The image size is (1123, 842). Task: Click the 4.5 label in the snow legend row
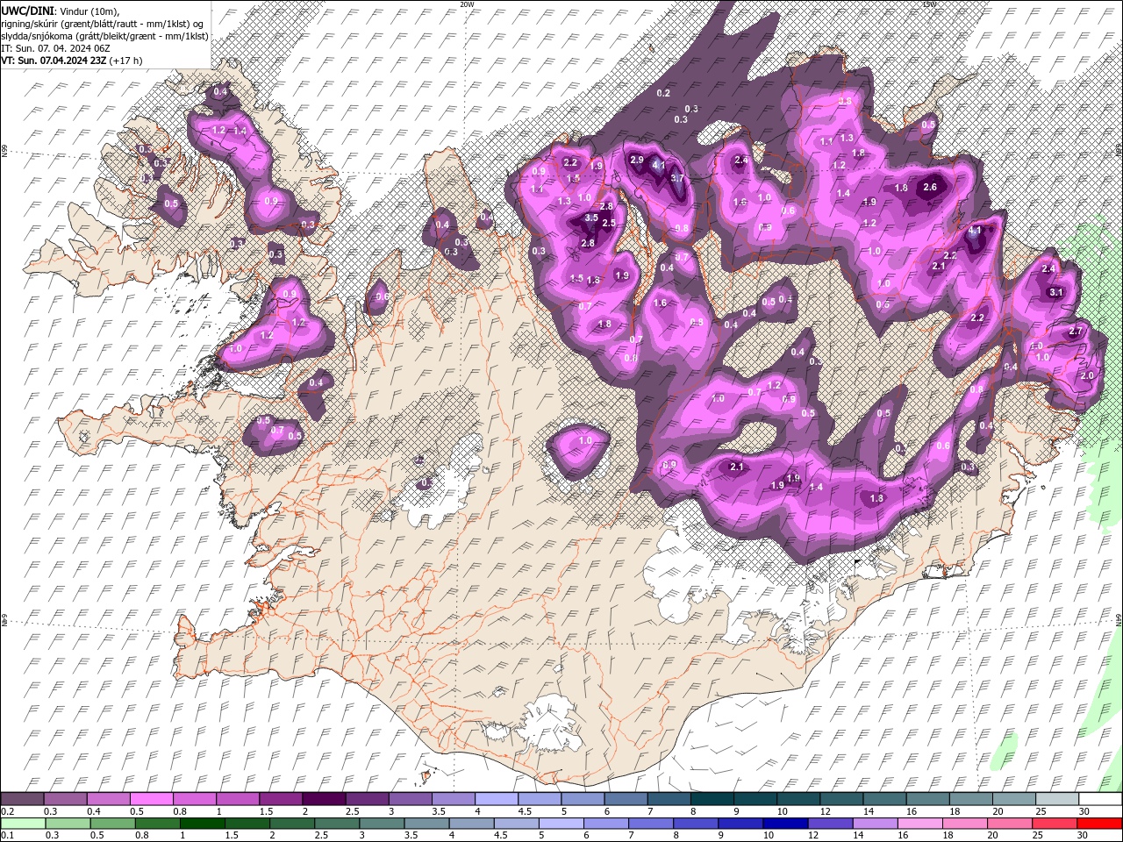coord(525,811)
